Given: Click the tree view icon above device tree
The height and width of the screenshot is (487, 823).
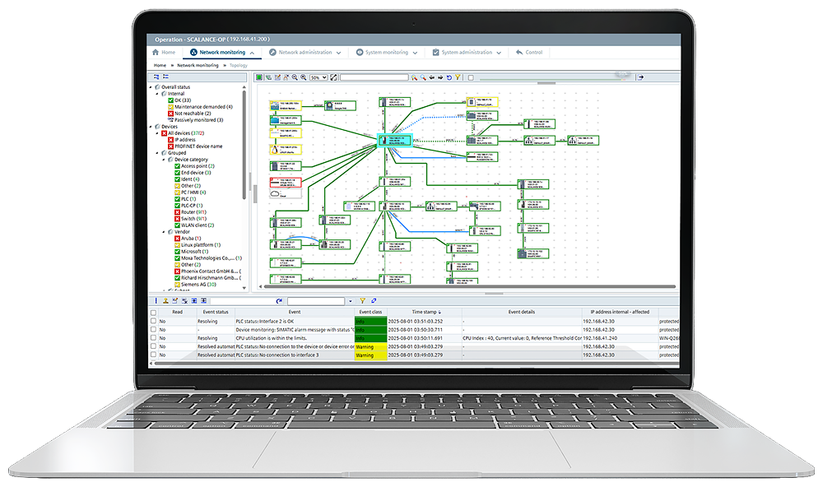Looking at the screenshot, I should tap(156, 77).
